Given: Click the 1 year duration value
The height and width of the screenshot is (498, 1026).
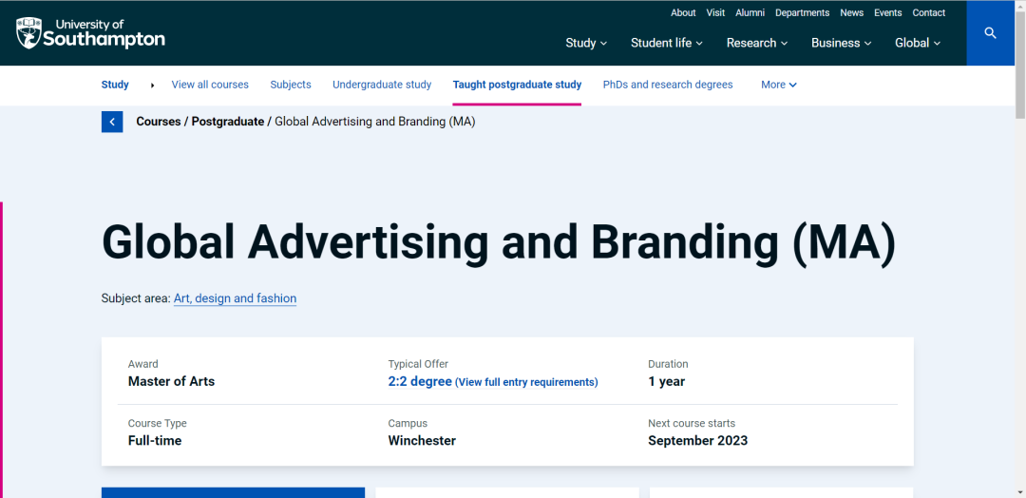Looking at the screenshot, I should pyautogui.click(x=667, y=381).
